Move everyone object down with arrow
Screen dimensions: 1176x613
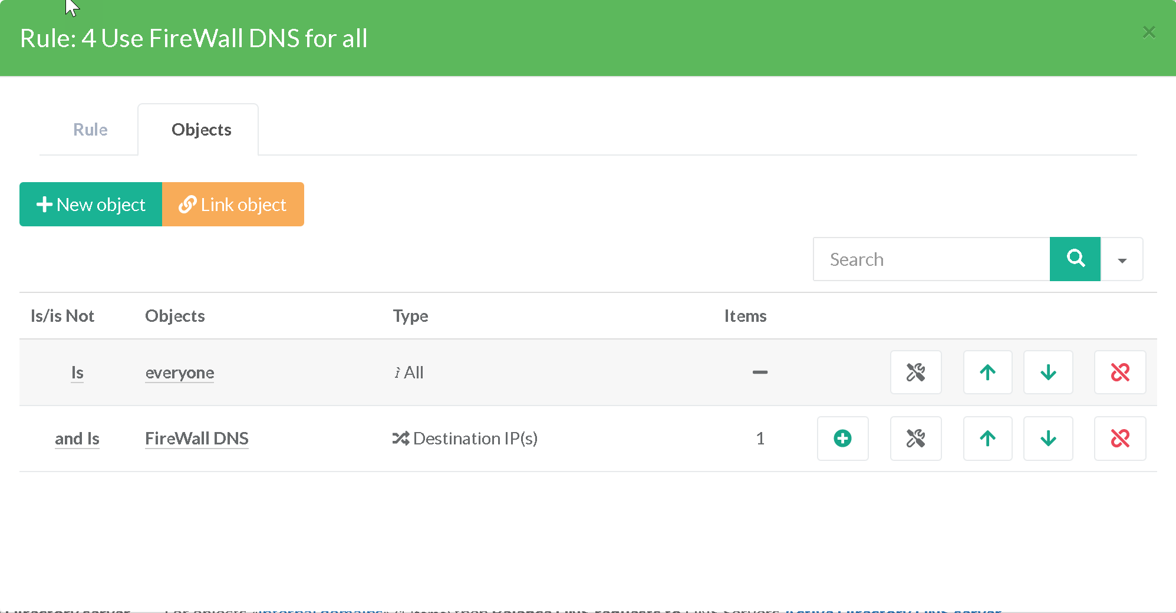[1048, 373]
